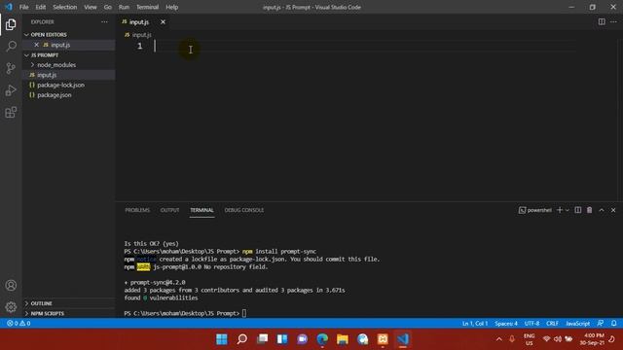This screenshot has height=350, width=623.
Task: Switch to the Problems panel tab
Action: (137, 210)
